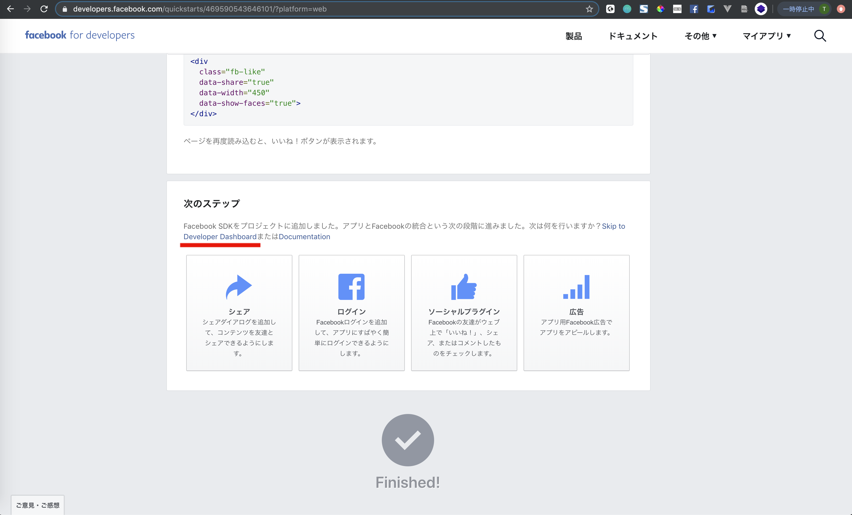Open the ご意見・ご感想 feedback button

(x=38, y=505)
